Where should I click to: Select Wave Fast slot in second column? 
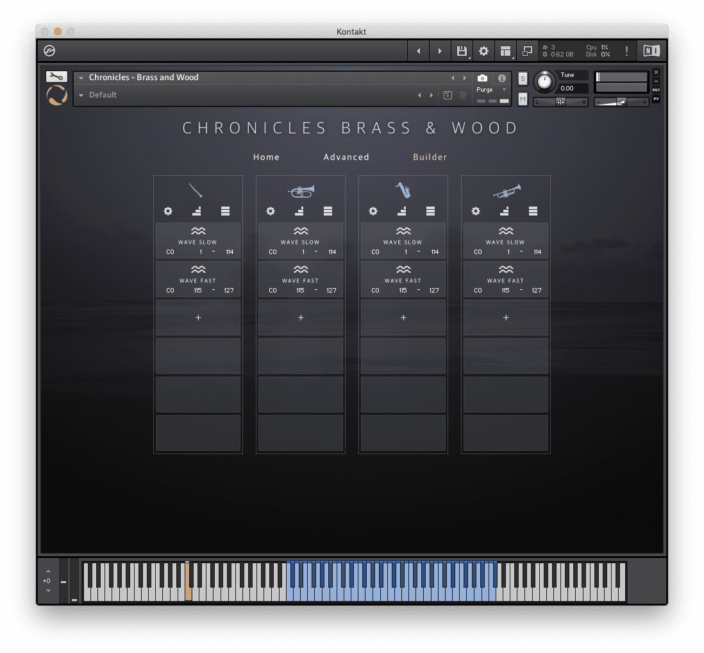[x=300, y=279]
